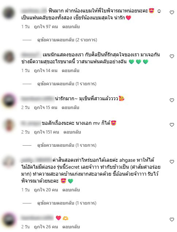
Task: Like the comment with three green hearts
Action: click(172, 56)
